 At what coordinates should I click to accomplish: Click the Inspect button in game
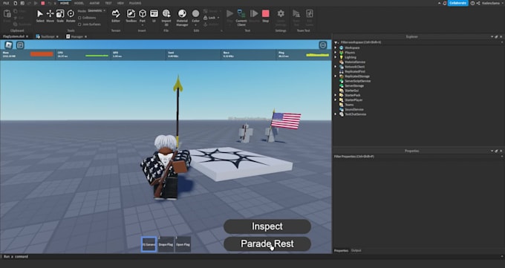point(267,226)
